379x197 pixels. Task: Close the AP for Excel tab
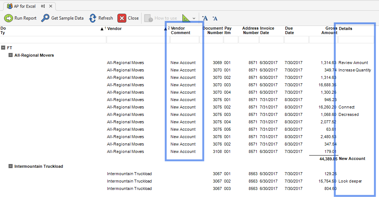tap(51, 6)
